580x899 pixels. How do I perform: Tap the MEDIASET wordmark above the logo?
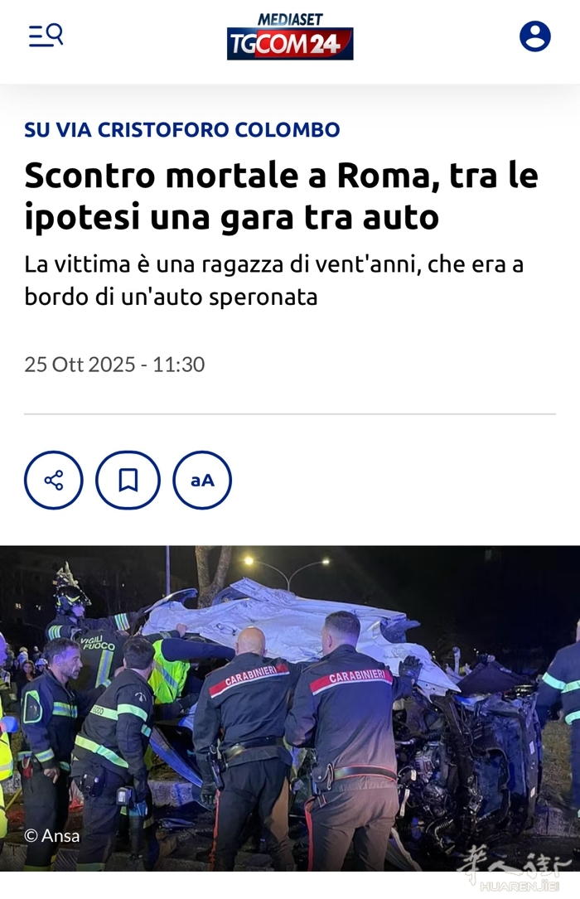[290, 20]
